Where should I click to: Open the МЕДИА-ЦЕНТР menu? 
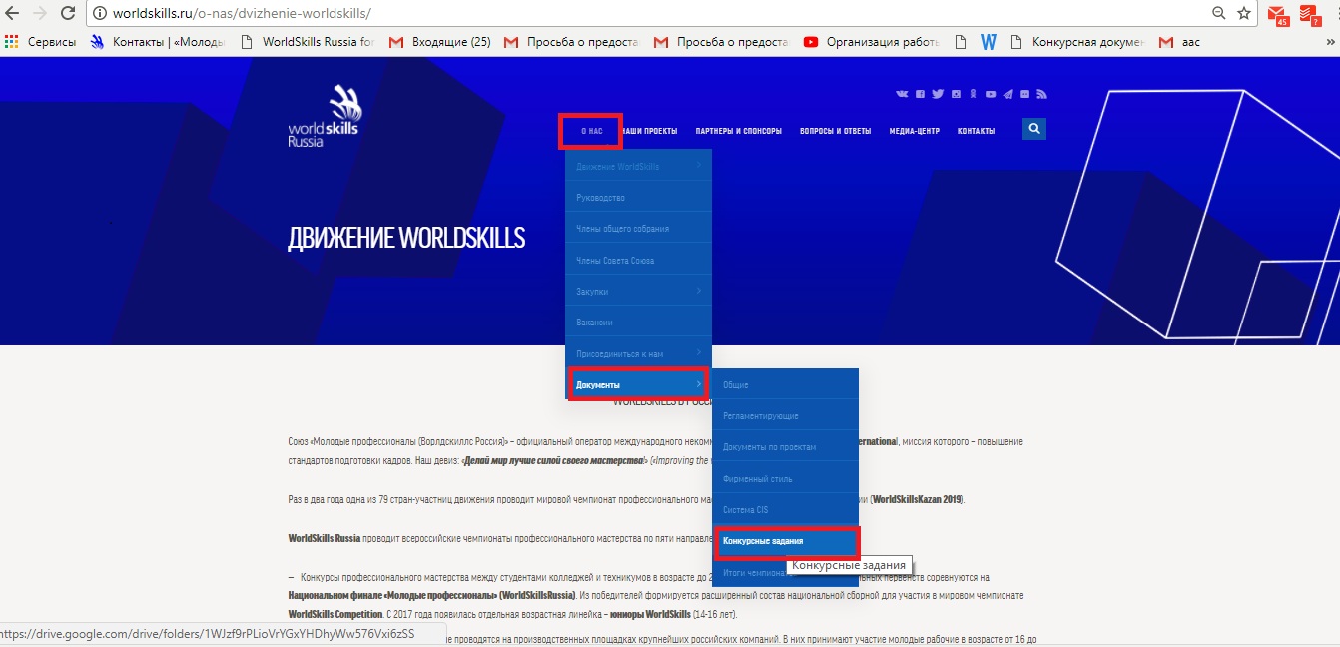tap(915, 131)
